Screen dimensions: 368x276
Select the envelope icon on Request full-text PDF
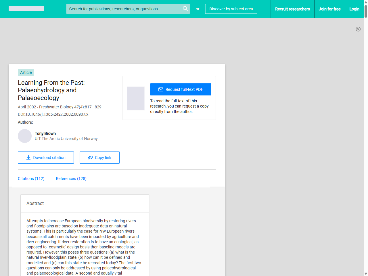point(161,89)
